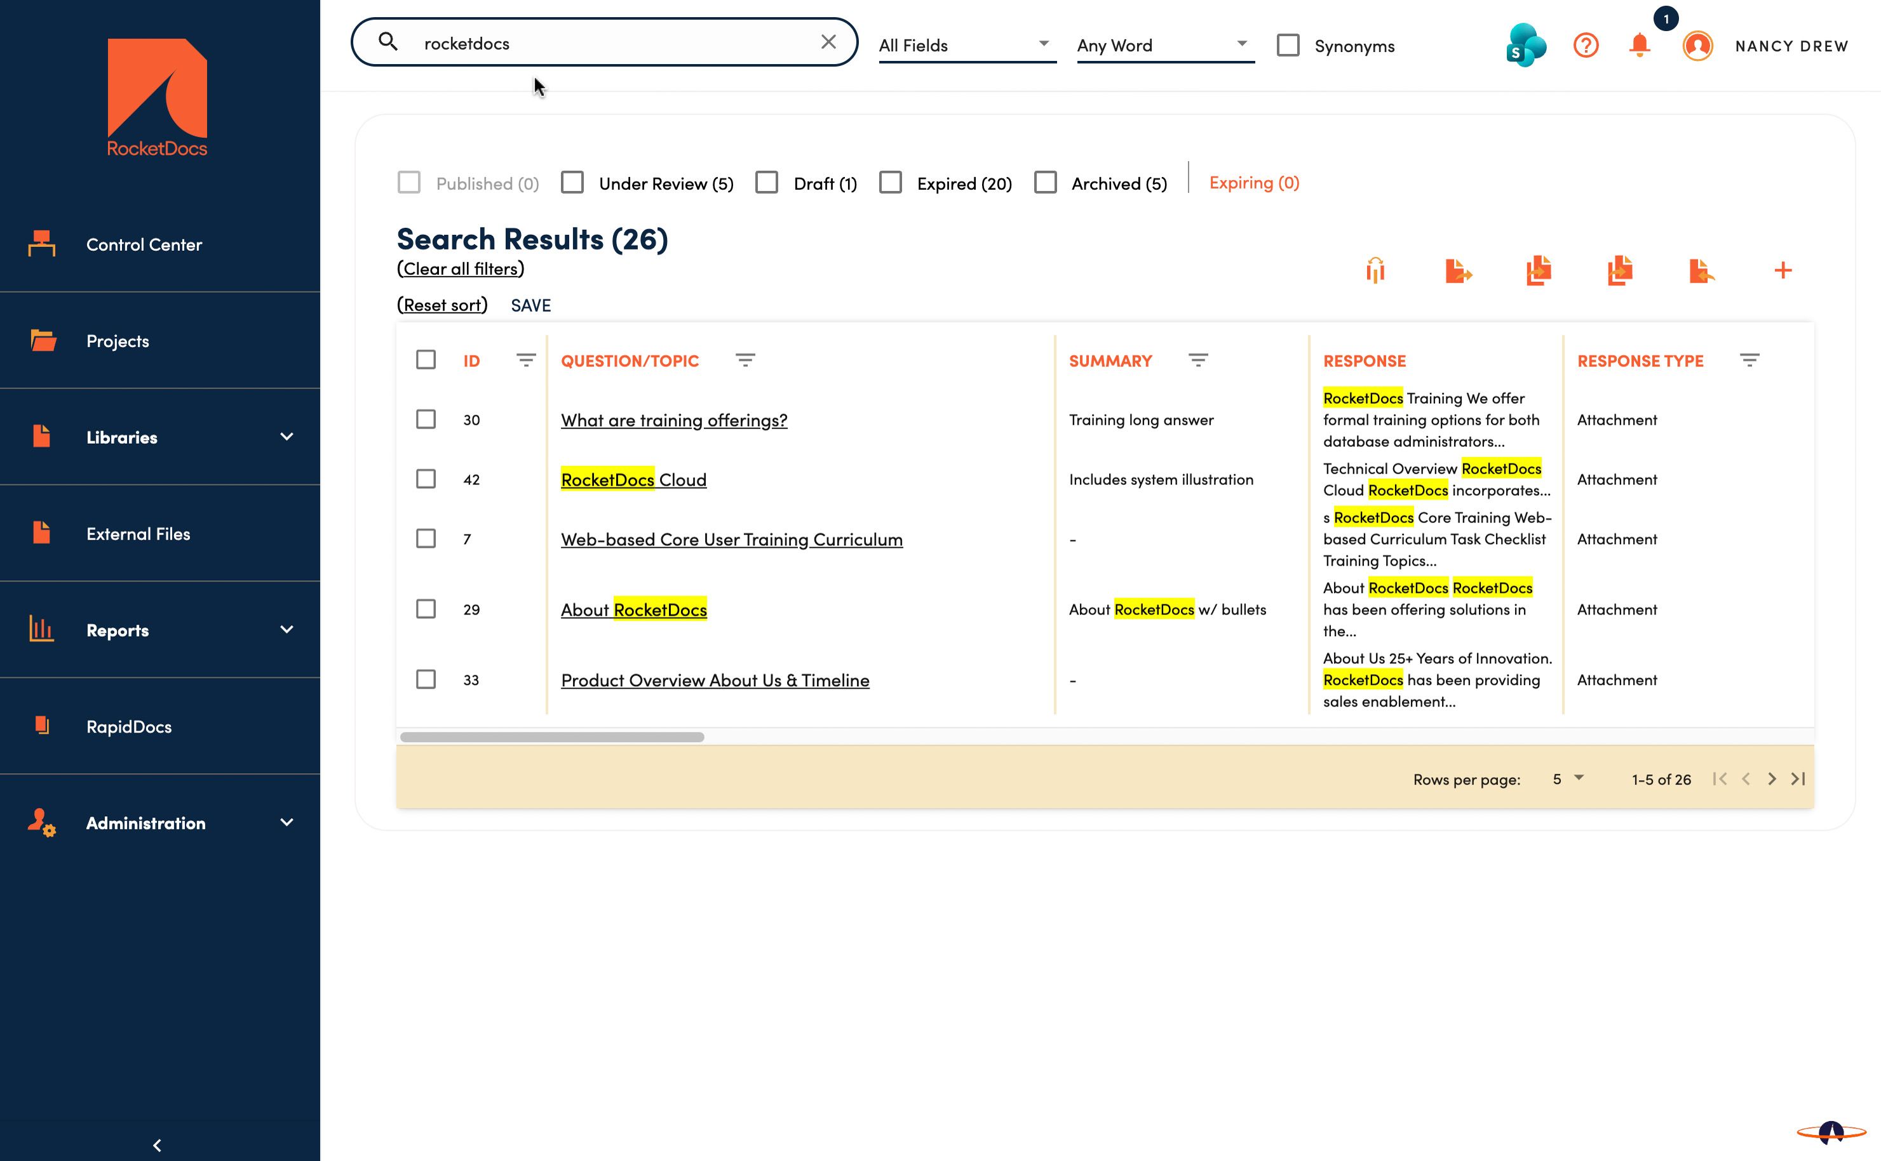This screenshot has height=1161, width=1881.
Task: Click the RocketDocs logo
Action: click(157, 98)
